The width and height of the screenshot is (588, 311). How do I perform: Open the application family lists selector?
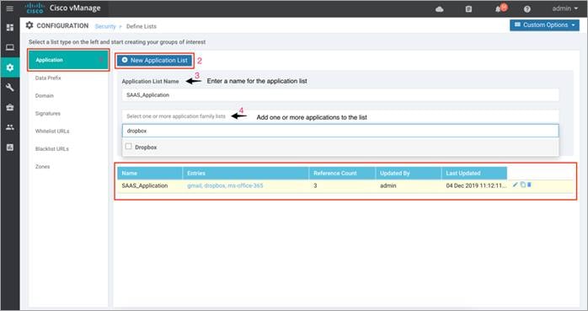(340, 116)
